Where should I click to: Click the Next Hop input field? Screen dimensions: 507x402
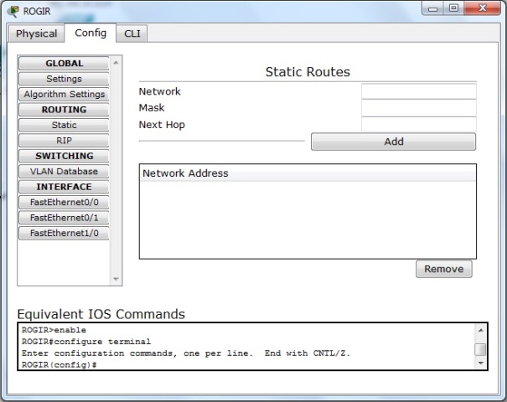click(x=418, y=125)
